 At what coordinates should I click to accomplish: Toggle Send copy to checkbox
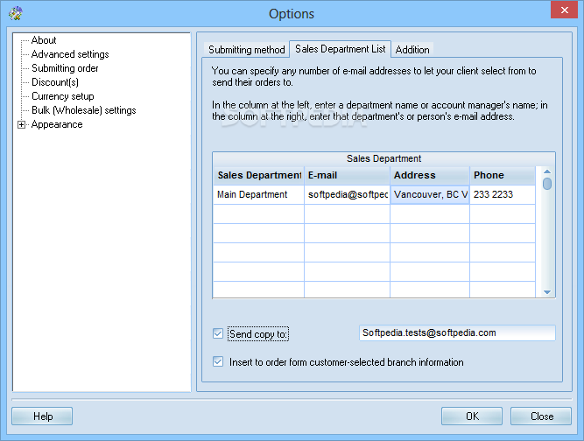218,333
